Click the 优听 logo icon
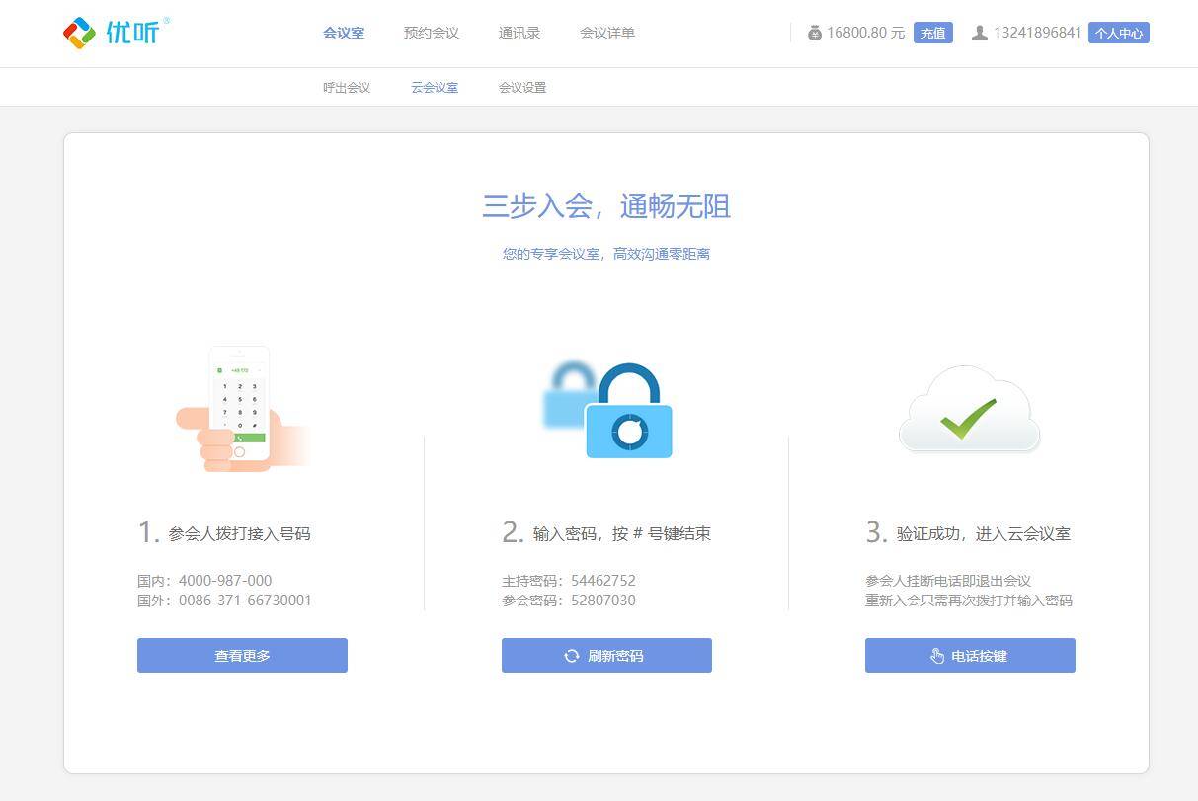1198x801 pixels. [x=79, y=33]
